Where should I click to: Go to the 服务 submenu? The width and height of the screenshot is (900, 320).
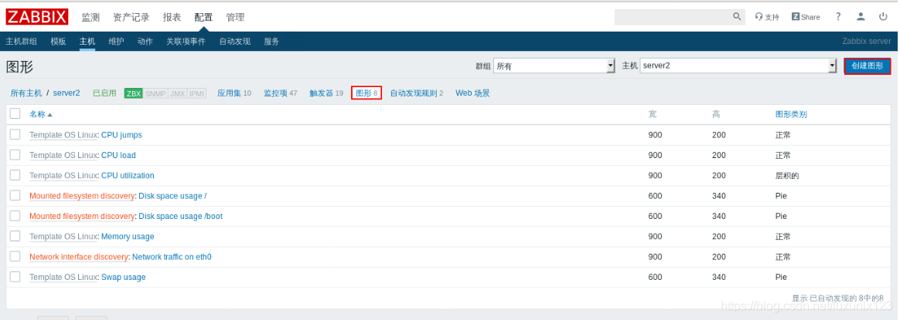(x=271, y=41)
